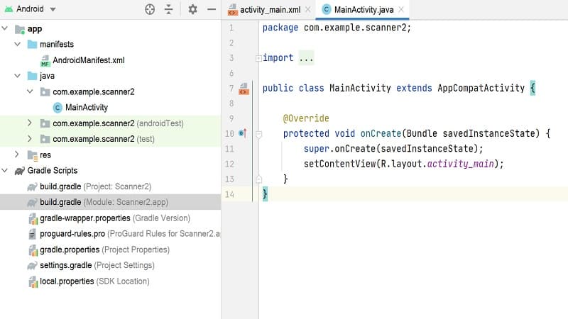Expand the res folder
Image resolution: width=568 pixels, height=319 pixels.
pyautogui.click(x=18, y=155)
